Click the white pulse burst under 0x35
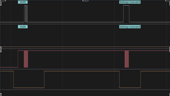Screen dimensions: 170x96 (26, 14)
